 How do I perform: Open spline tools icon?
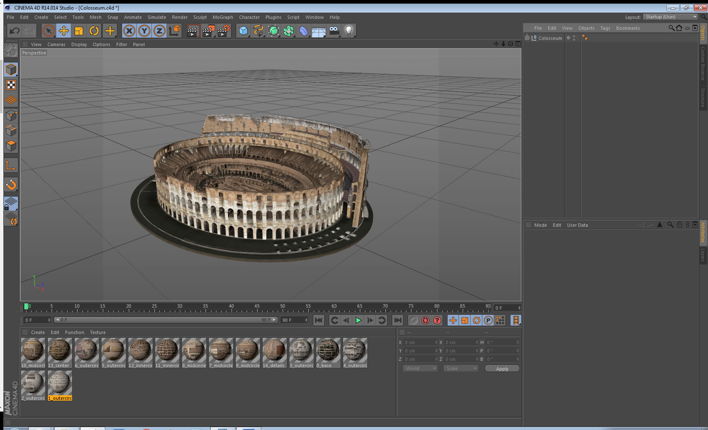click(258, 31)
